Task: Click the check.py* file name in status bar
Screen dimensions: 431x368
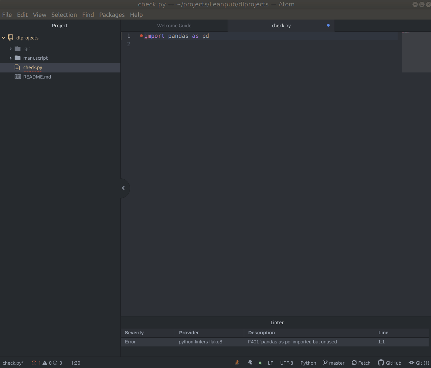Action: [13, 363]
